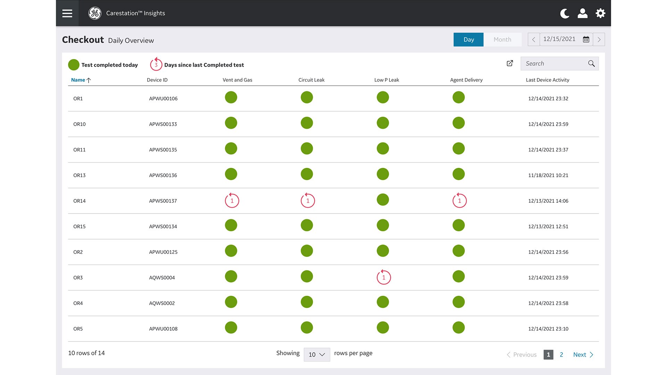Switch to Day view
The width and height of the screenshot is (667, 375).
468,40
